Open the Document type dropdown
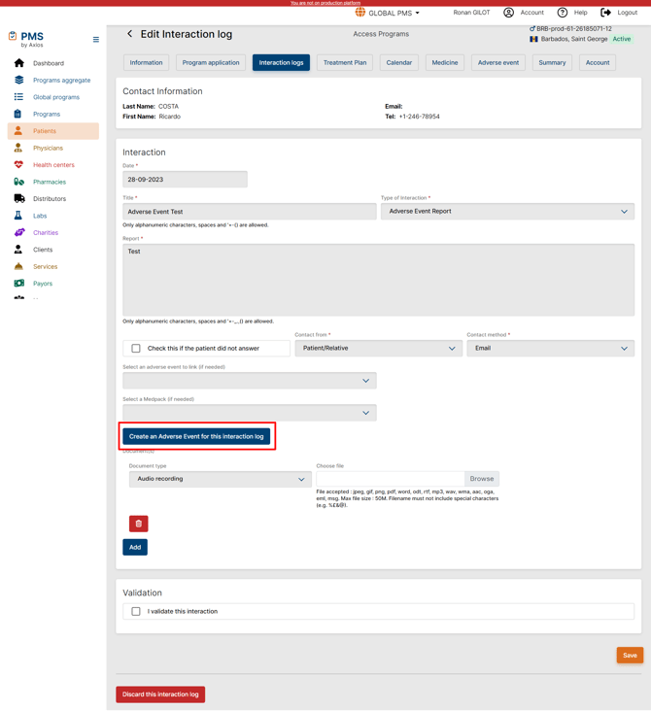This screenshot has height=711, width=651. tap(220, 479)
